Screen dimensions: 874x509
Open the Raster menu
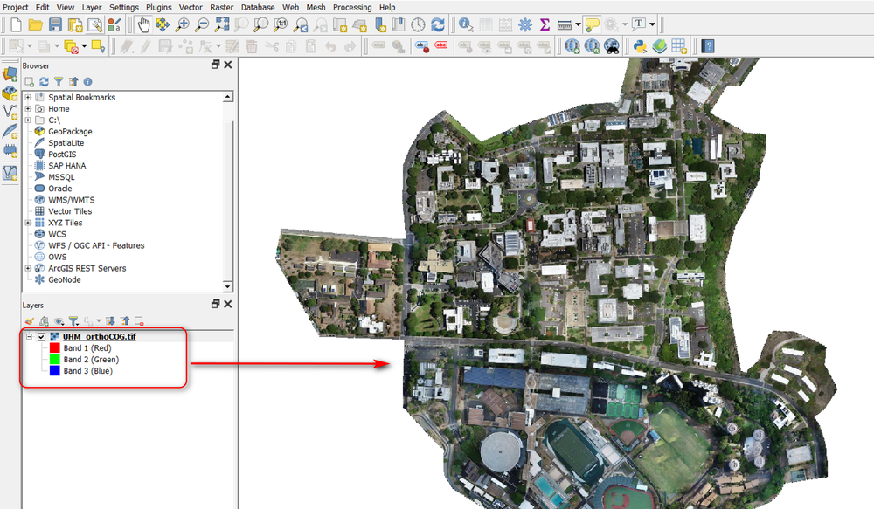tap(222, 7)
